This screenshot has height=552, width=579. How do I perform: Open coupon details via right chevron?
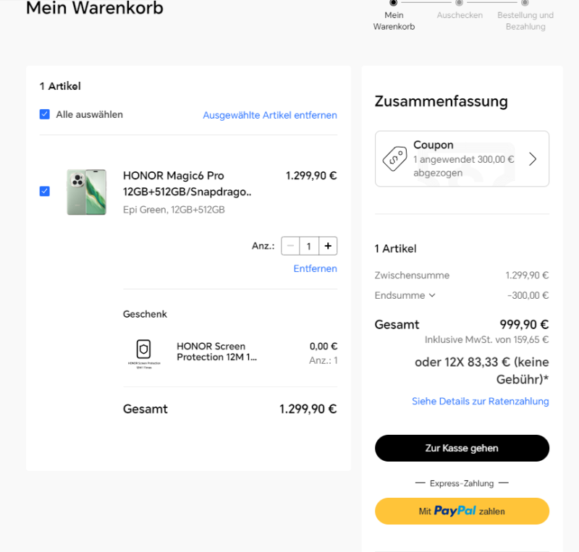pos(532,159)
